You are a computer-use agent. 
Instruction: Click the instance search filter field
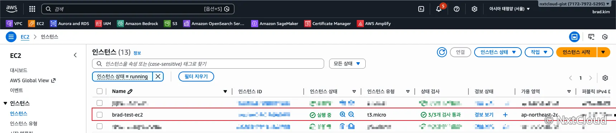click(x=208, y=64)
